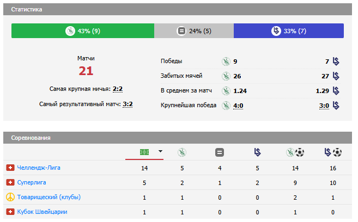Screen dimensions: 358x222
Task: Sort by blue team goals scored column
Action: 332,152
